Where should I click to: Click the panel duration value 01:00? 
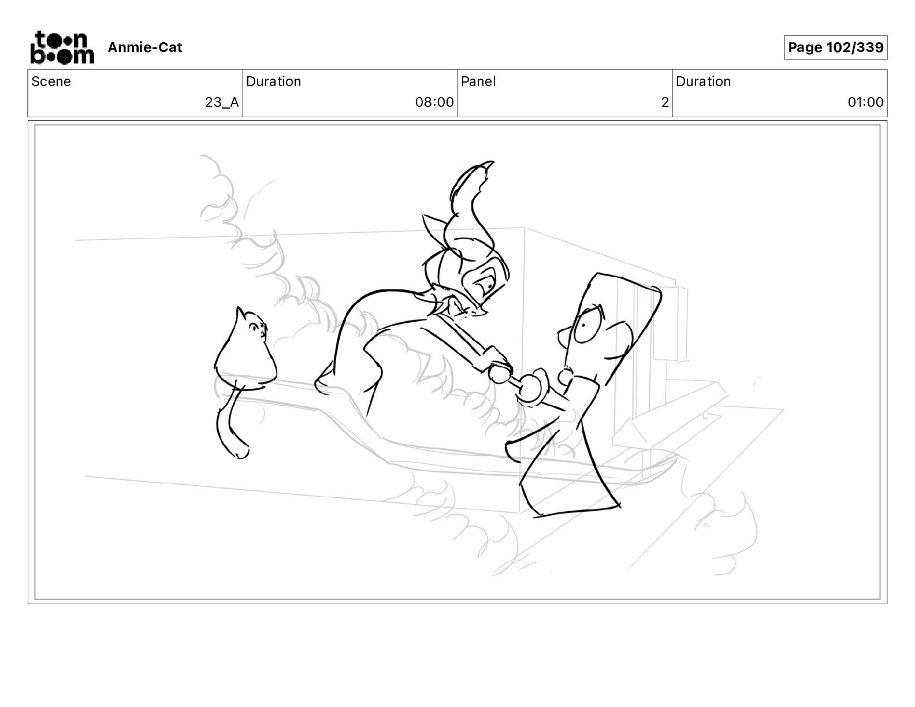(865, 102)
